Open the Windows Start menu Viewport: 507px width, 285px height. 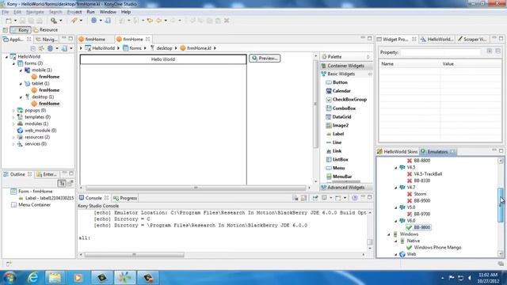pyautogui.click(x=10, y=278)
